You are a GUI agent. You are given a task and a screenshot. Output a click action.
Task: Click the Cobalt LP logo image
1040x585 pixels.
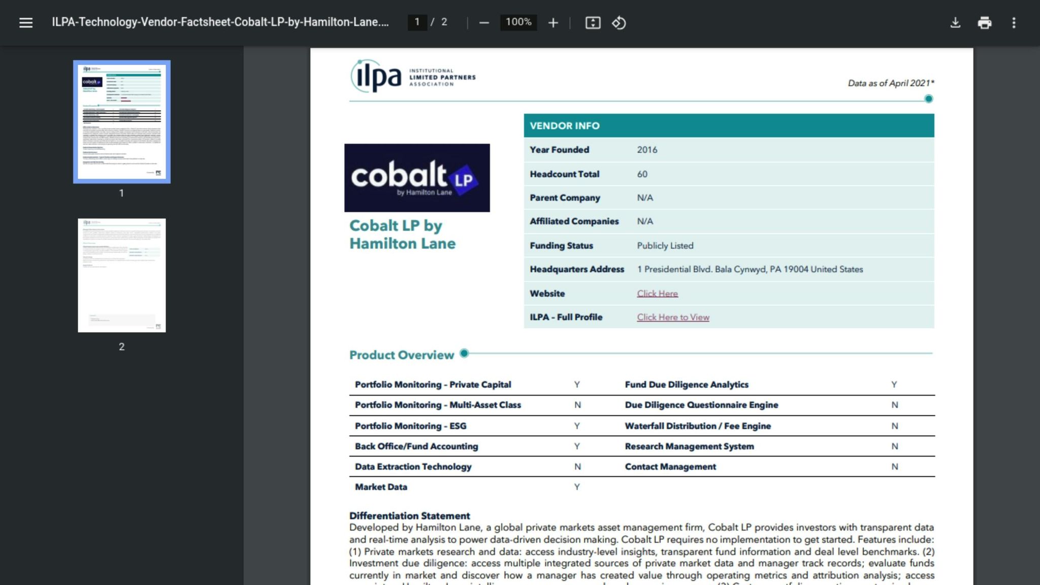point(417,178)
